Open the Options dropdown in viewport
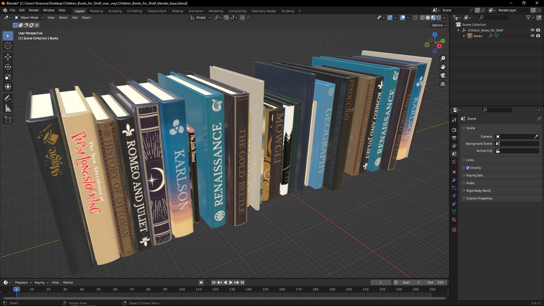 coord(439,25)
